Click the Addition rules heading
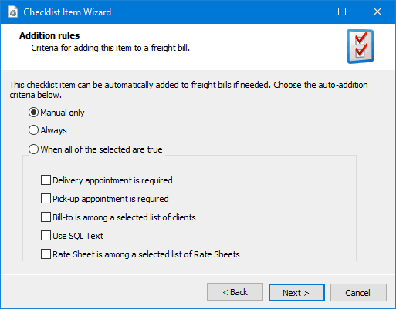Viewport: 396px width, 309px height. 49,35
